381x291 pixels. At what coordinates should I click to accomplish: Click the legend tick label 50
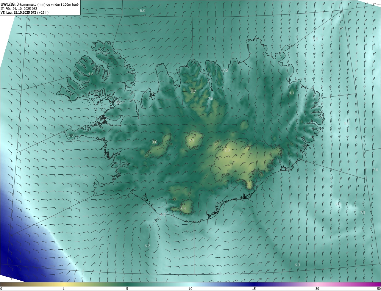tap(379, 289)
